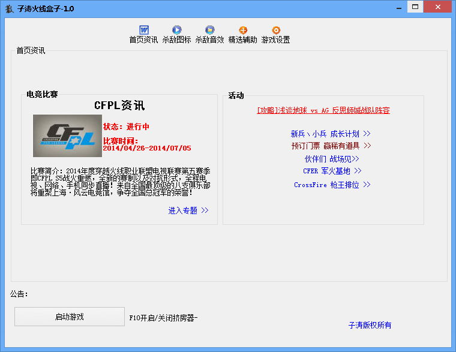
Task: Open 伙伴们 战场见 link
Action: coord(332,159)
